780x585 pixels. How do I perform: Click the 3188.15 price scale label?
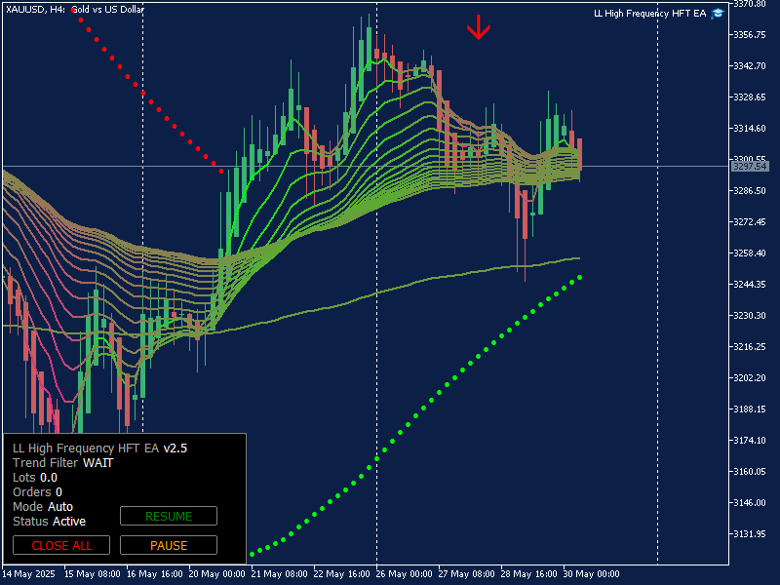click(750, 409)
